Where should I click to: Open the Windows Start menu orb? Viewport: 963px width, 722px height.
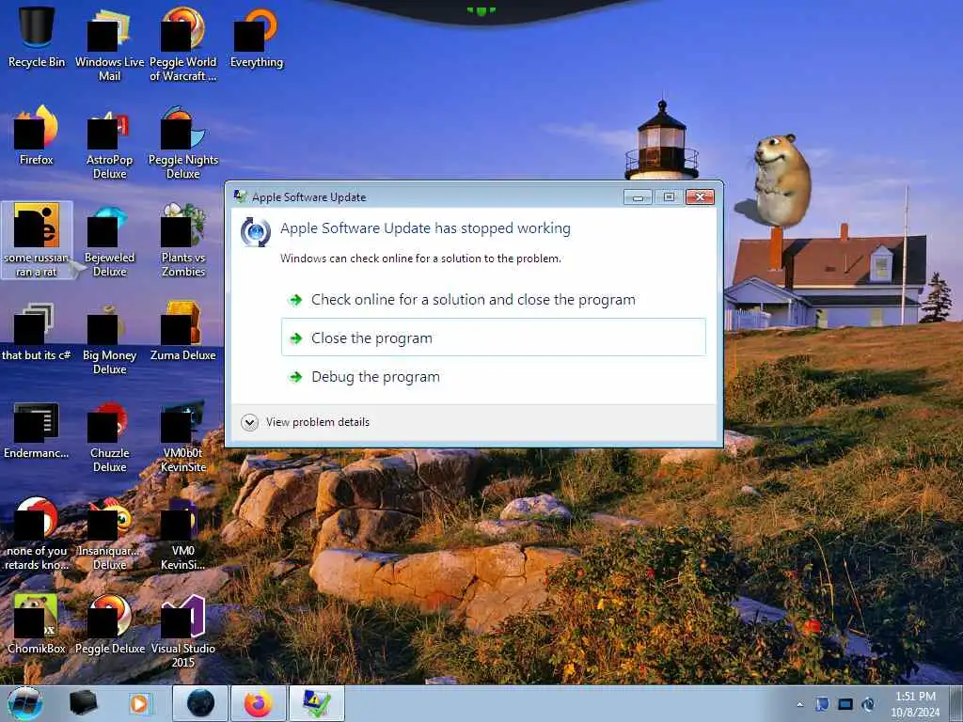coord(24,703)
